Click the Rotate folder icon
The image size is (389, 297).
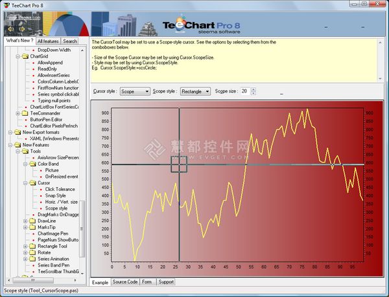(x=33, y=253)
